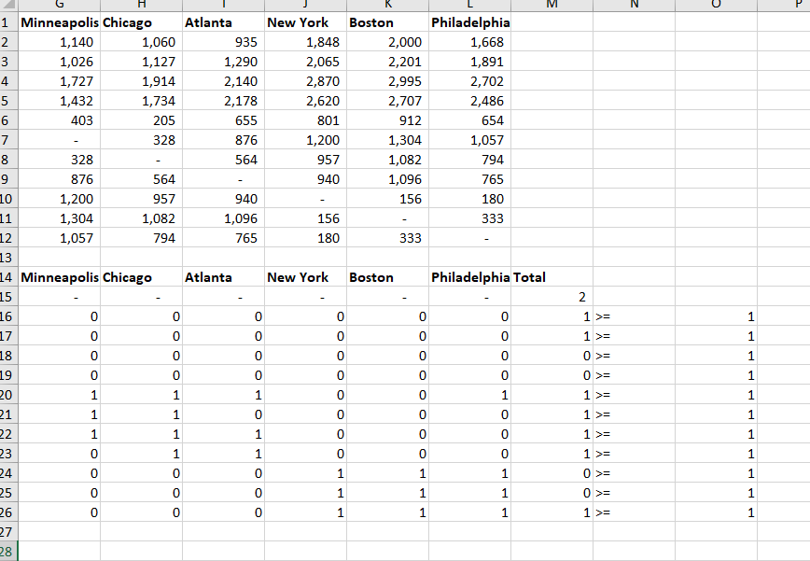Select the Philadelphia header in row 14

(x=469, y=277)
